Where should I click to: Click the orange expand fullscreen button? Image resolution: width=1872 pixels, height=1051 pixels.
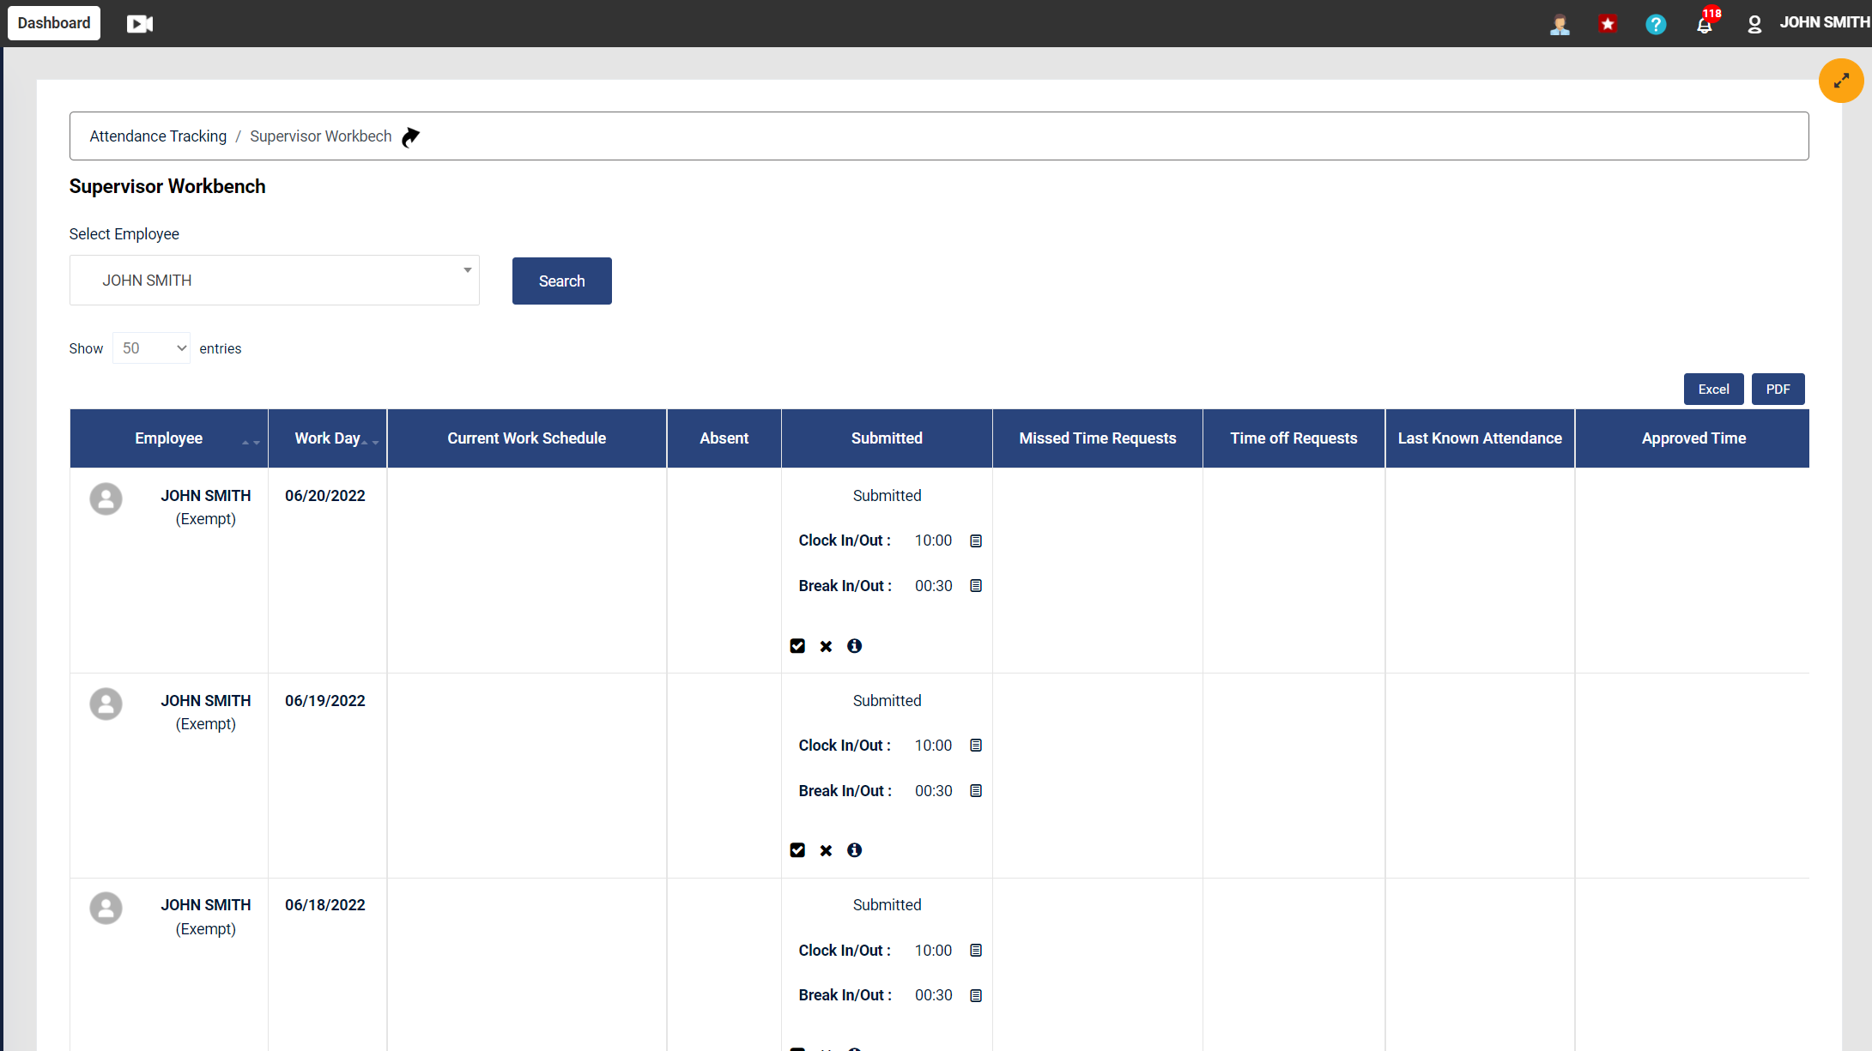pos(1841,81)
